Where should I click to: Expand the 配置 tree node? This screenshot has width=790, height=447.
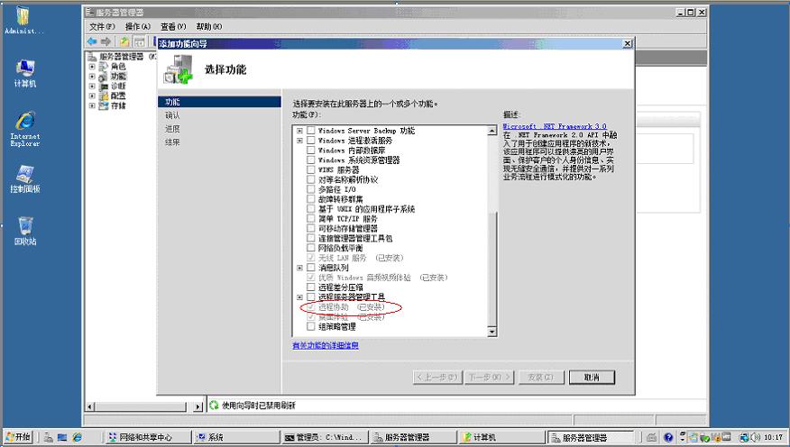[x=92, y=96]
